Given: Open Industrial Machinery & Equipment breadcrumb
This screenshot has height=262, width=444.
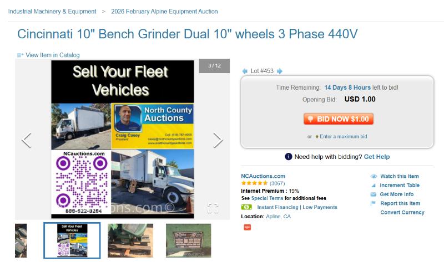Looking at the screenshot, I should click(x=52, y=11).
